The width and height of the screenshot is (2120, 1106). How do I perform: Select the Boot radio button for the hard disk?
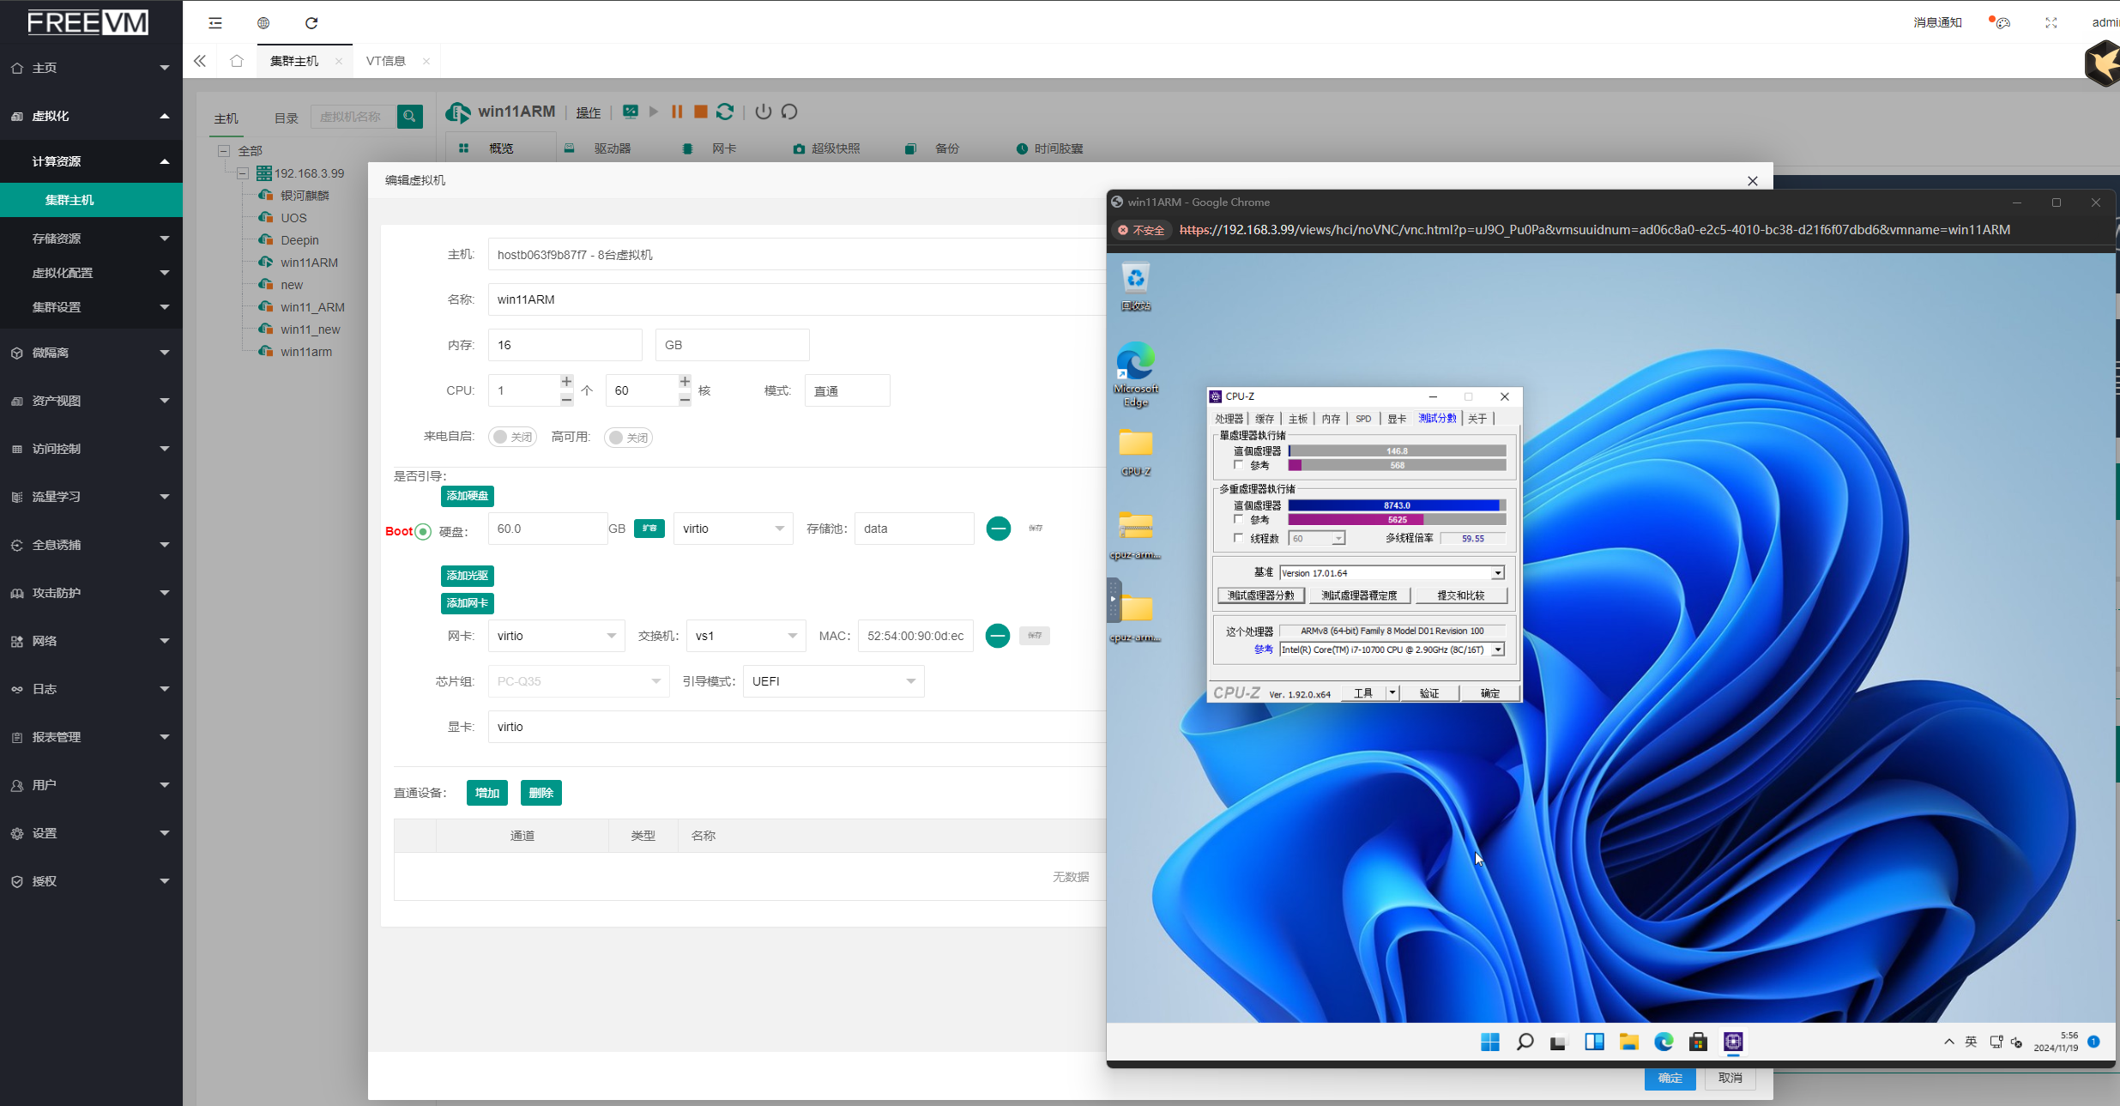(x=423, y=532)
